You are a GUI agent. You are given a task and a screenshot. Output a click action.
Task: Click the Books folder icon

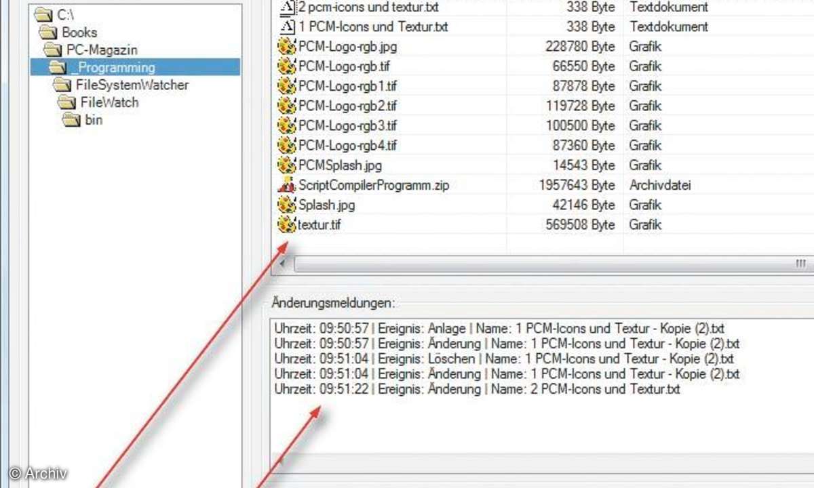(x=49, y=32)
